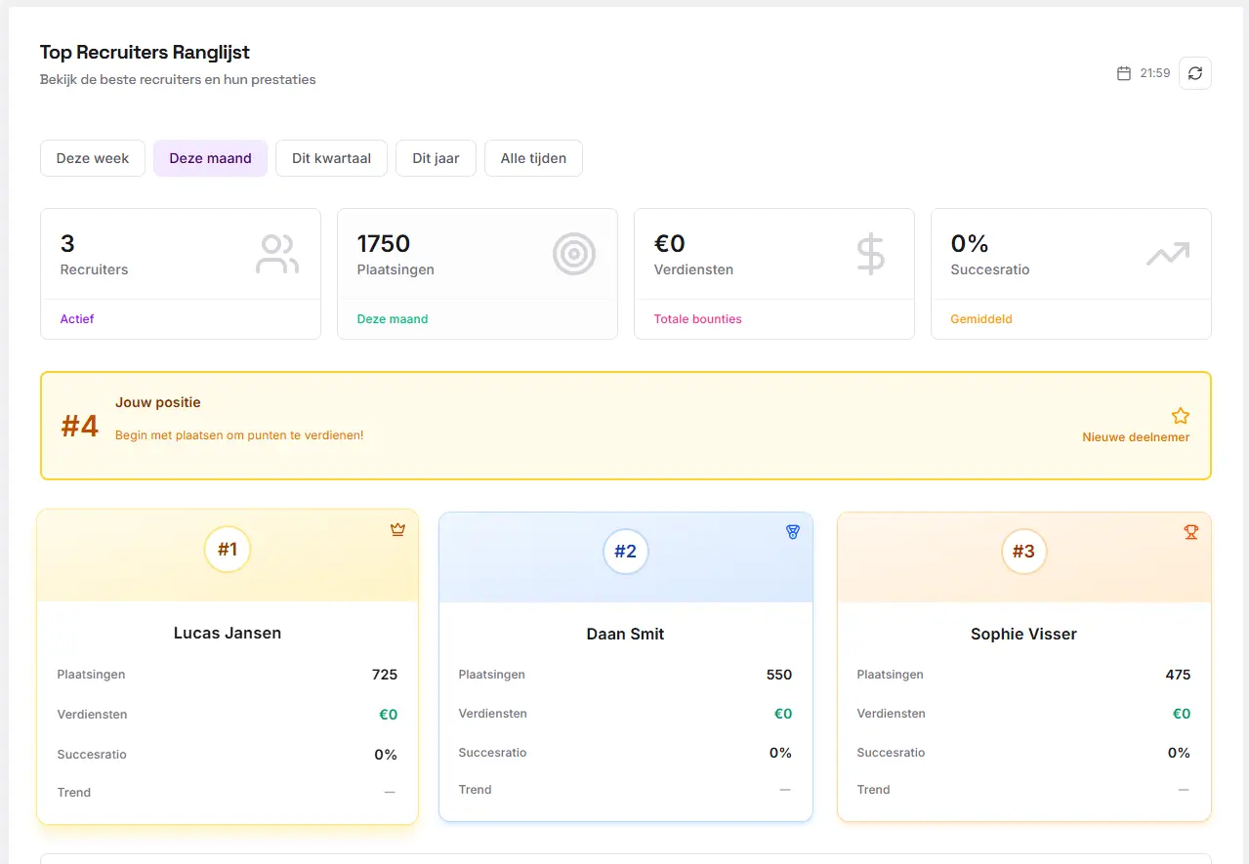
Task: Show Alle tijden rankings
Action: (533, 158)
